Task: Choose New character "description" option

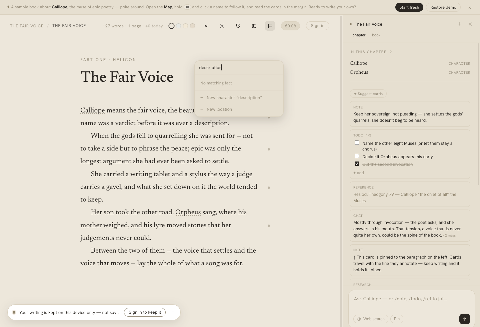Action: [x=239, y=98]
